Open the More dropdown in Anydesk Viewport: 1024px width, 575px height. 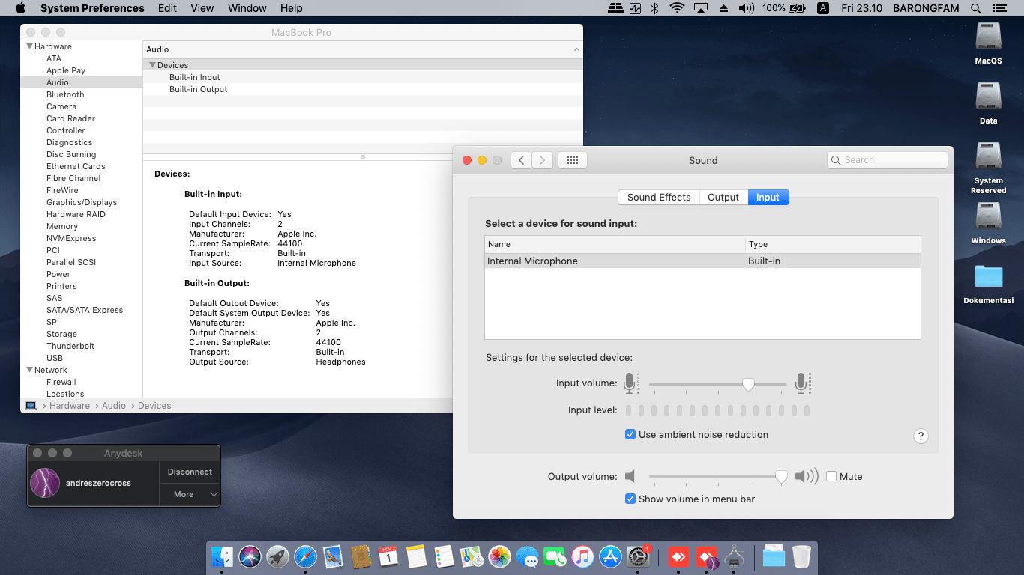pos(190,494)
